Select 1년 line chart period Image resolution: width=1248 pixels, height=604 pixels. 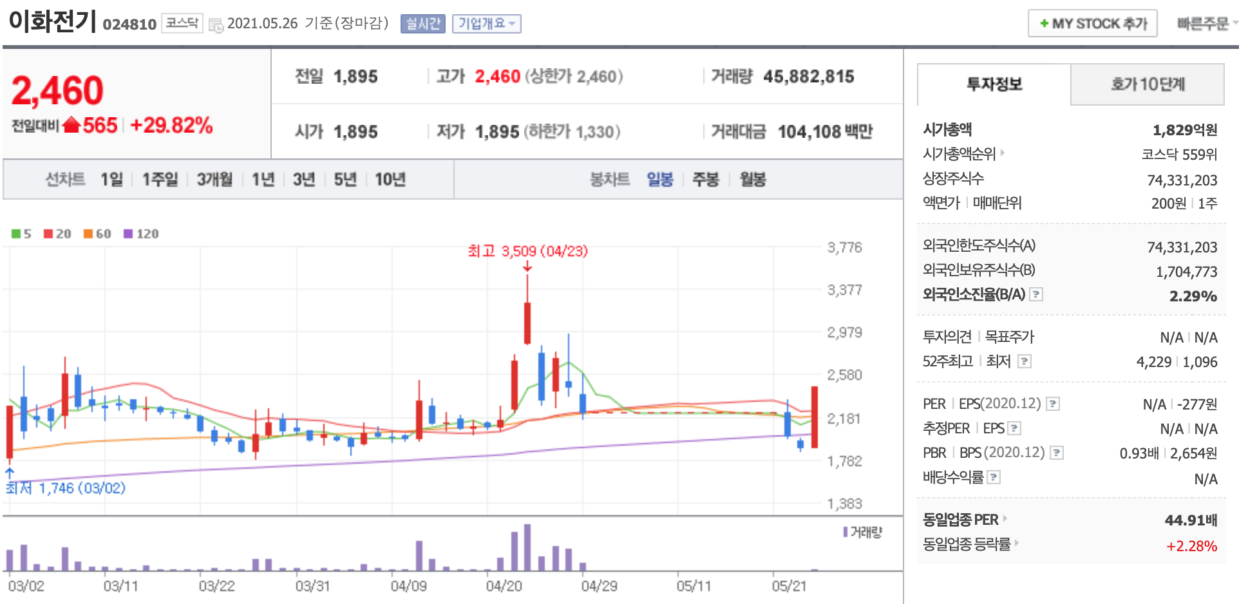263,179
